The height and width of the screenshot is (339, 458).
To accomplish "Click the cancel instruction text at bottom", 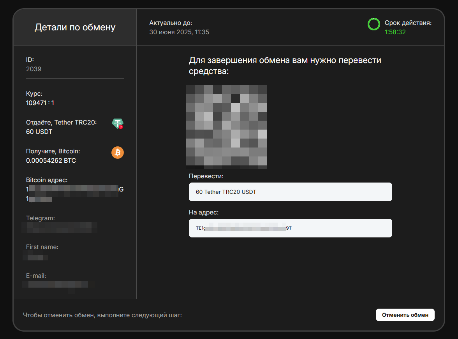I will tap(102, 315).
